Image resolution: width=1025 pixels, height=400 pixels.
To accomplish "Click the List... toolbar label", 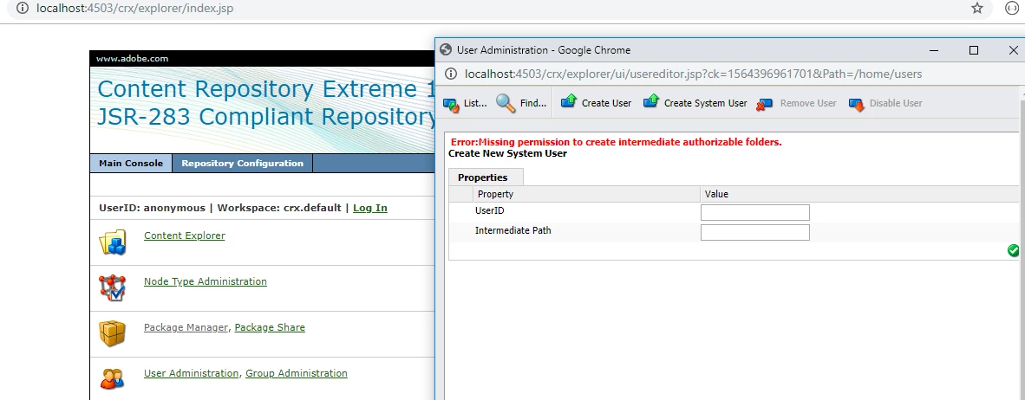I will click(x=475, y=103).
